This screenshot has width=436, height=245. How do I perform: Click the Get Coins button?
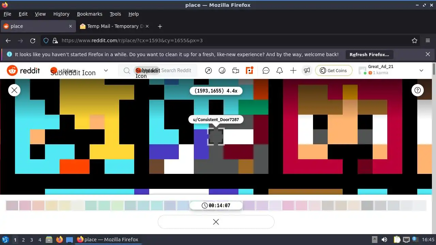click(x=333, y=70)
